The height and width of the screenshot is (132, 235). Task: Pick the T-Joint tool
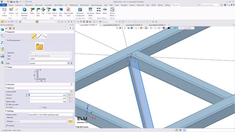click(x=48, y=11)
